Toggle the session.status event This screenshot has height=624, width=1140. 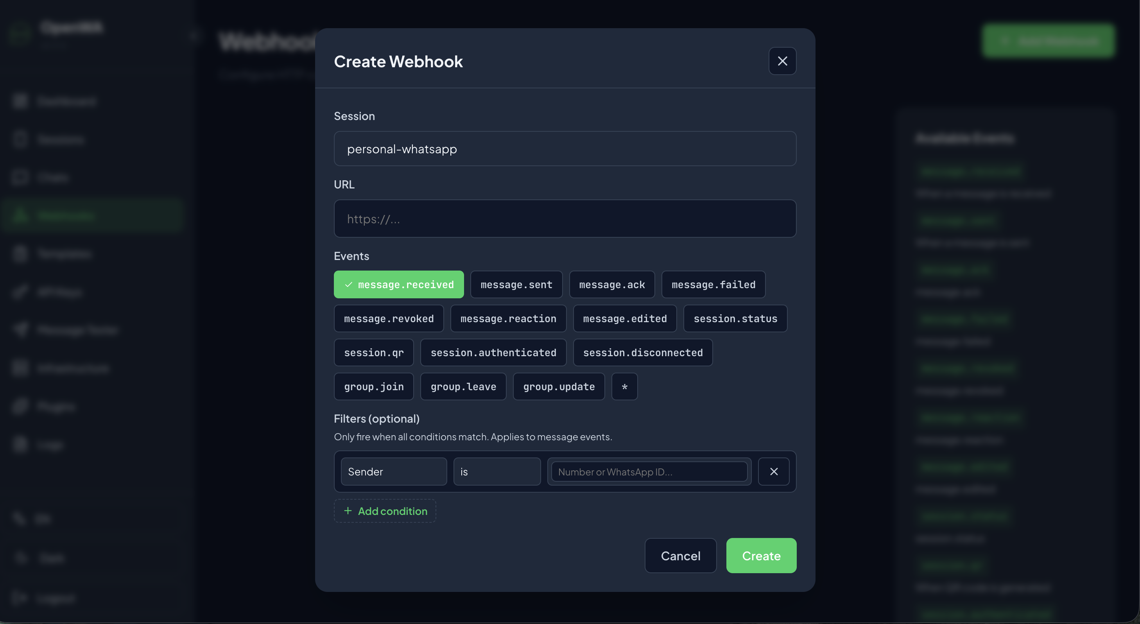click(735, 319)
